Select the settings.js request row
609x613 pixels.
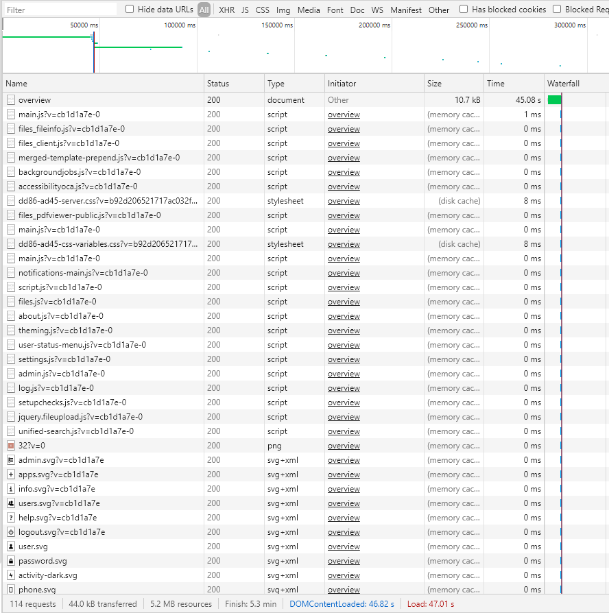click(305, 359)
